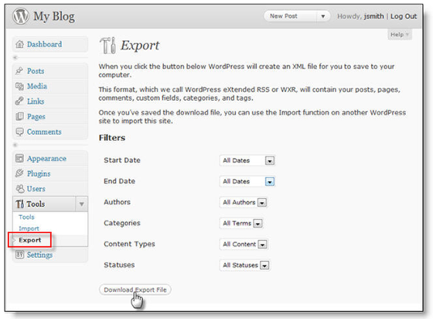Click the Users icon in sidebar
433x319 pixels.
19,189
